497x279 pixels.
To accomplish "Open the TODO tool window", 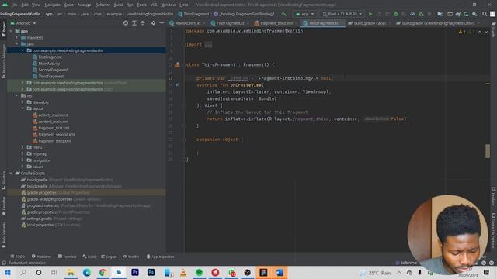I will [18, 257].
